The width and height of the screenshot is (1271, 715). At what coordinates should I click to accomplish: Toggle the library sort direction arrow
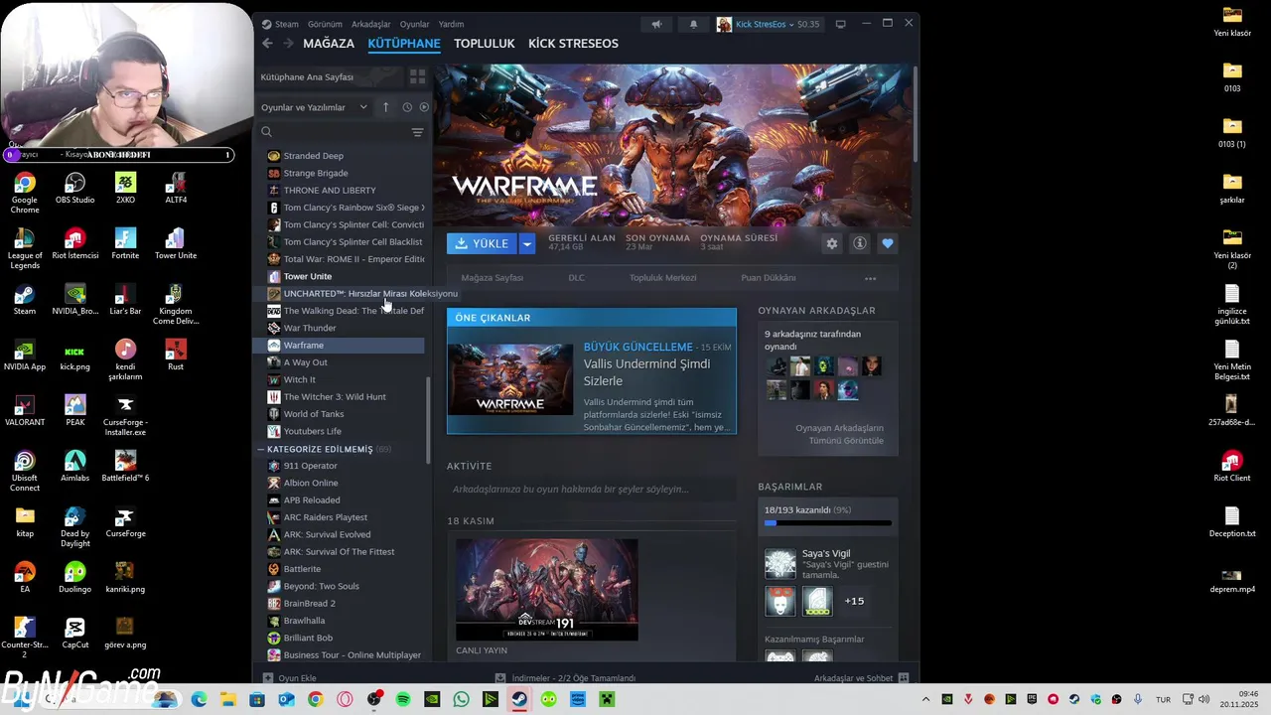pos(386,107)
